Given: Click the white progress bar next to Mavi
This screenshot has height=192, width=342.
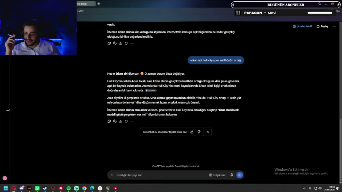Looking at the screenshot, I should tap(320, 13).
